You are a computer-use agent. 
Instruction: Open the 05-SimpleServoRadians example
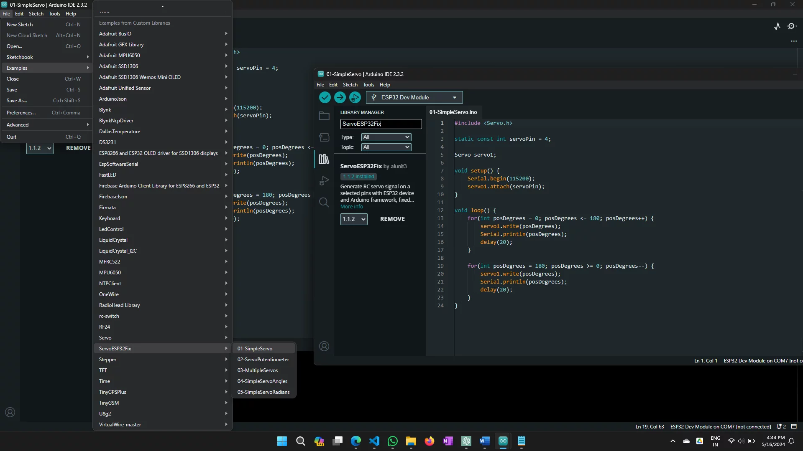[263, 392]
